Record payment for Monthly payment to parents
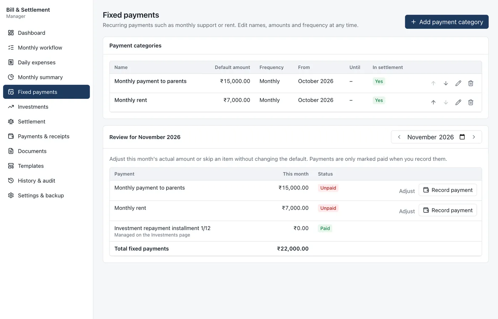498x319 pixels. 448,190
